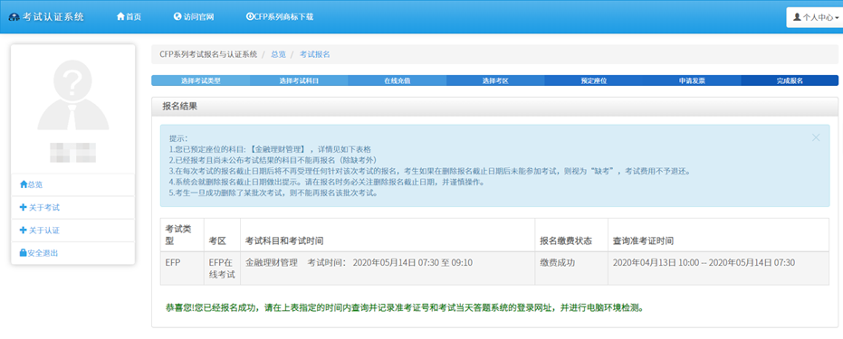
Task: Click the home icon beside 总览
Action: tap(24, 184)
